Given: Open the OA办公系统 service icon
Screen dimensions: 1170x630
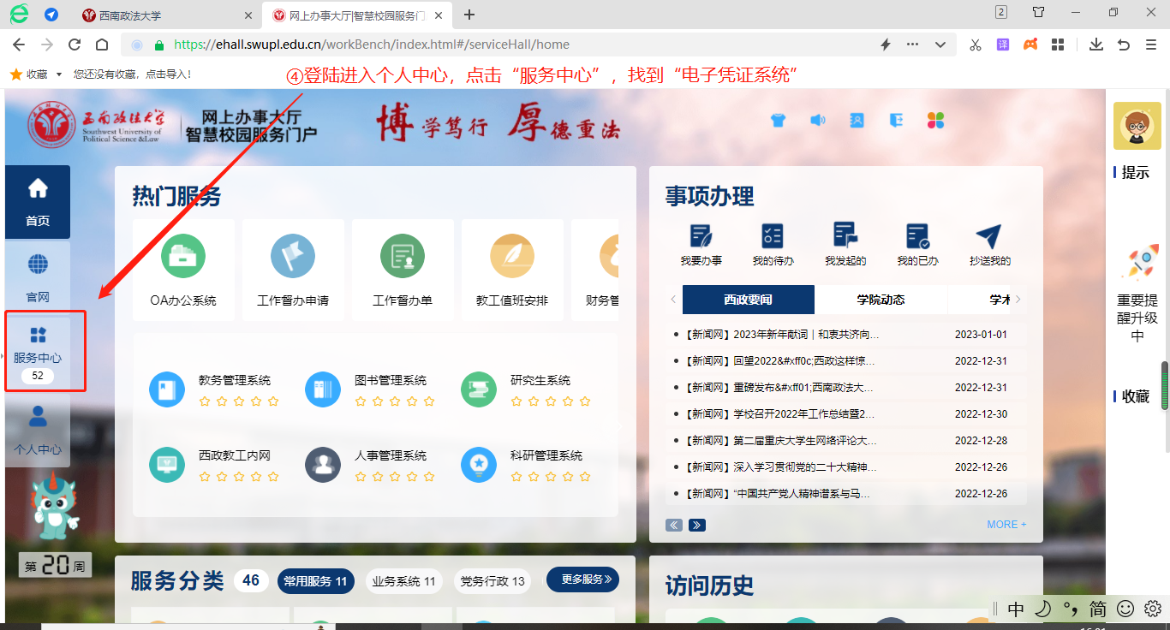Looking at the screenshot, I should pos(183,256).
